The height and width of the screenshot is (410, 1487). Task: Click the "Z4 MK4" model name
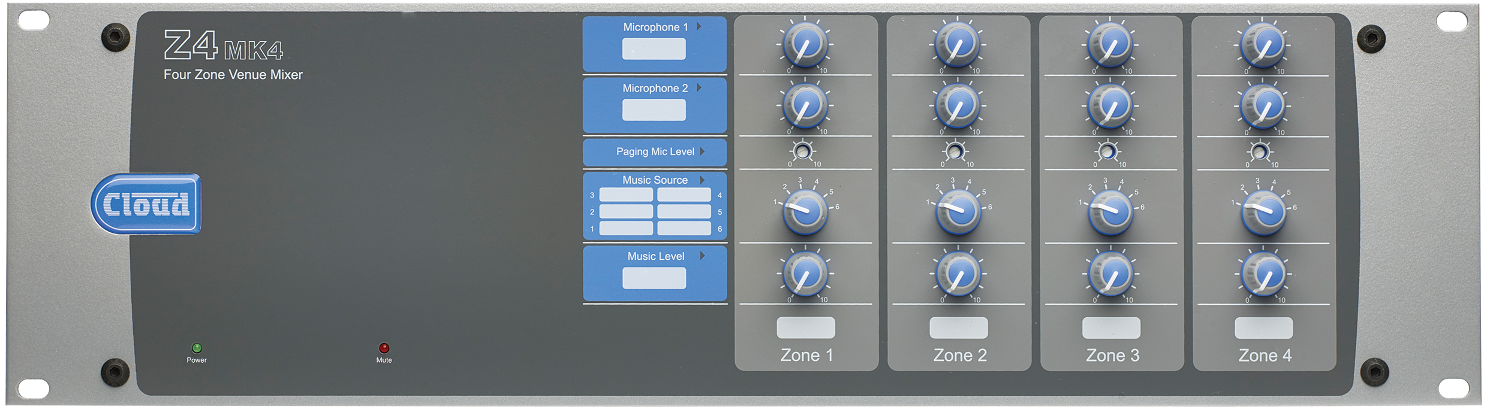224,45
